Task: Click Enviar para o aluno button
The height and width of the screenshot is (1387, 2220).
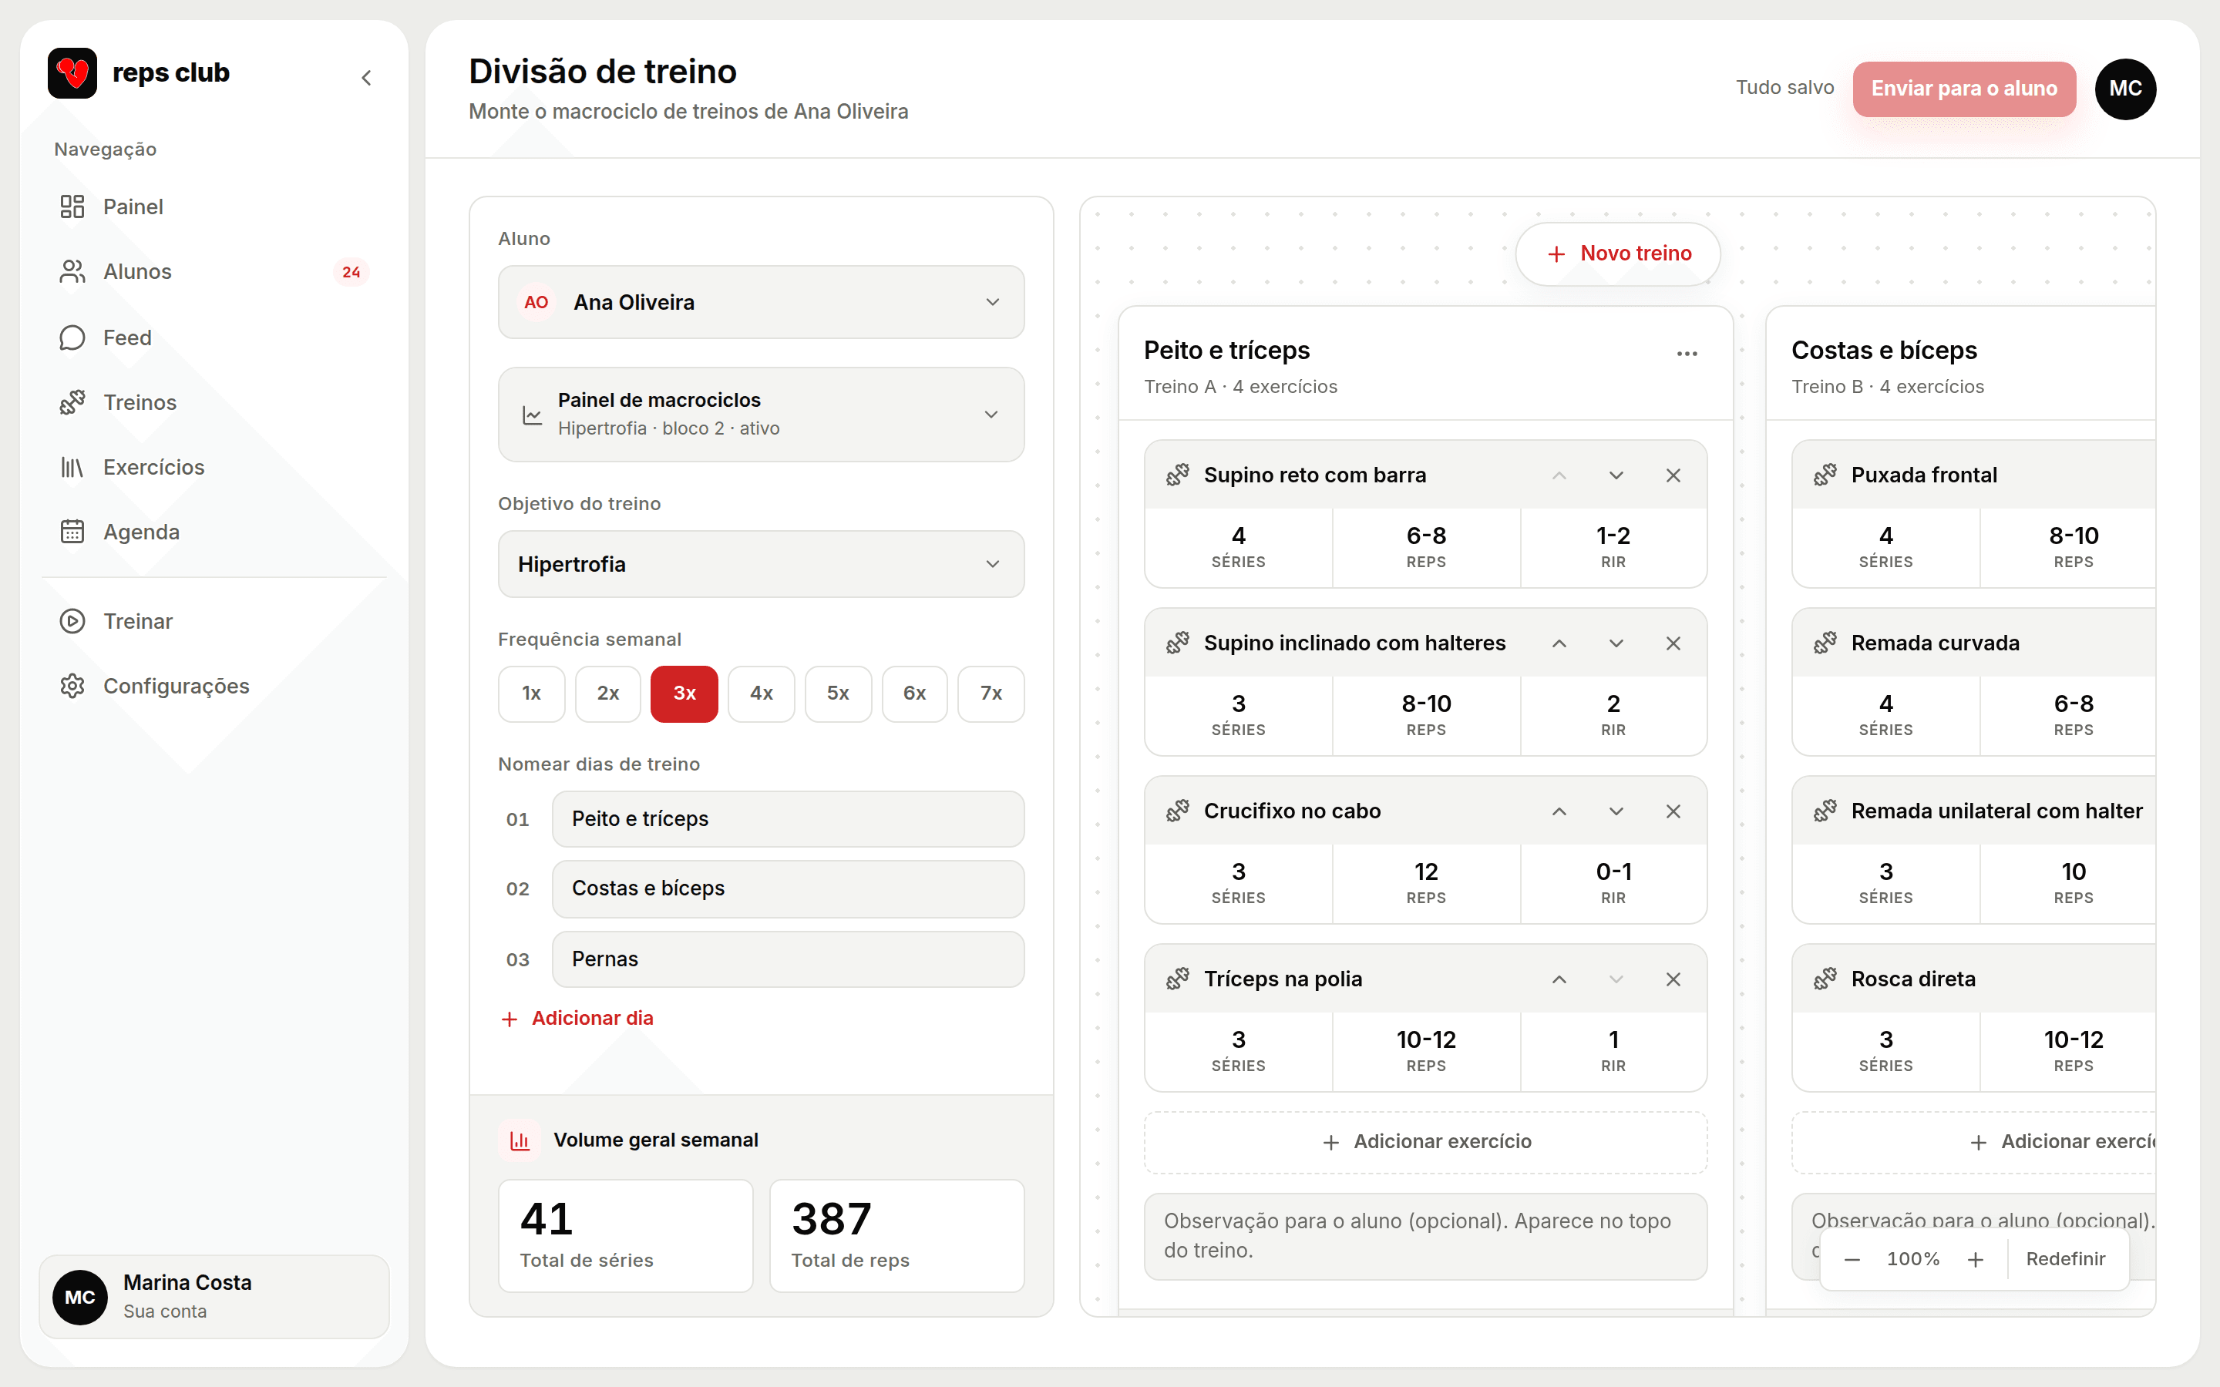Action: tap(1964, 89)
